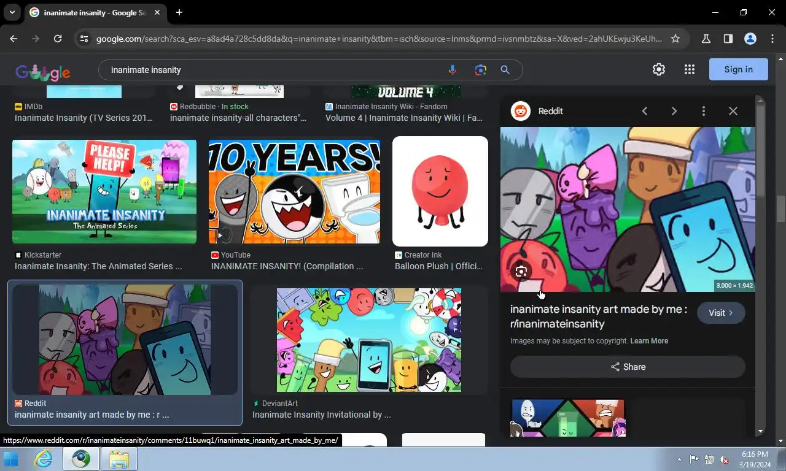The image size is (786, 471).
Task: Show next image in preview panel
Action: point(674,111)
